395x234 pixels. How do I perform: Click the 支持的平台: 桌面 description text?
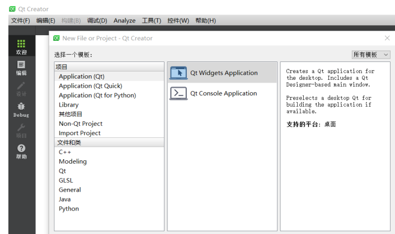(x=311, y=124)
